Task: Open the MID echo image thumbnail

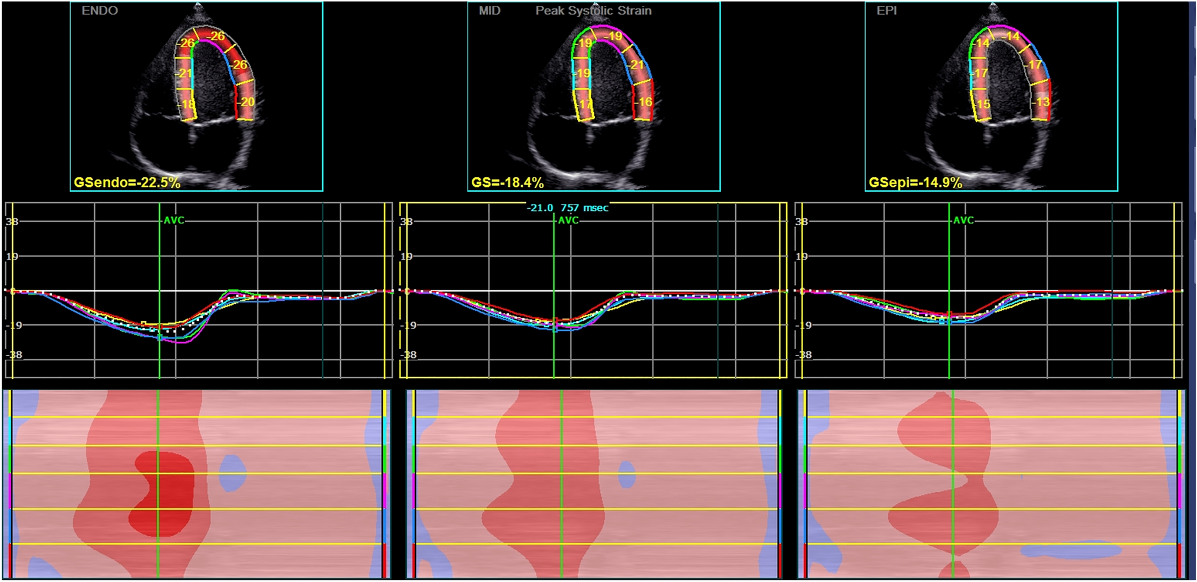Action: pyautogui.click(x=594, y=96)
